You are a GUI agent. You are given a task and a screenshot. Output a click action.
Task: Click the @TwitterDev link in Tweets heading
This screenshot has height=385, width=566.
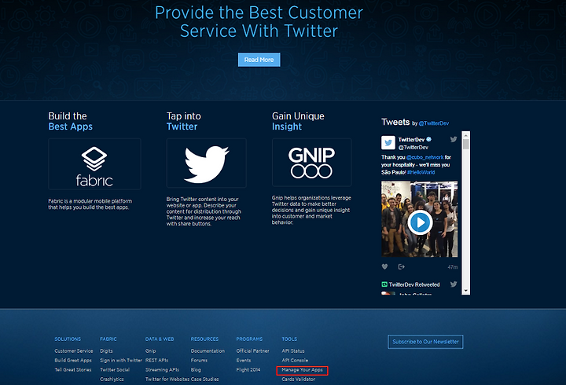point(434,123)
